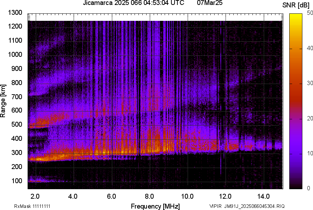Viewport: 313px width, 210px height.
Task: Click the '20' colorbar tick label
Action: pyautogui.click(x=310, y=118)
